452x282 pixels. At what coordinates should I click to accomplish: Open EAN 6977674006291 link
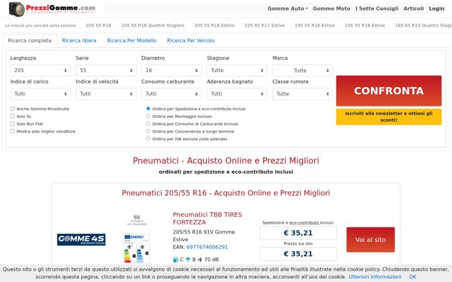pos(207,247)
